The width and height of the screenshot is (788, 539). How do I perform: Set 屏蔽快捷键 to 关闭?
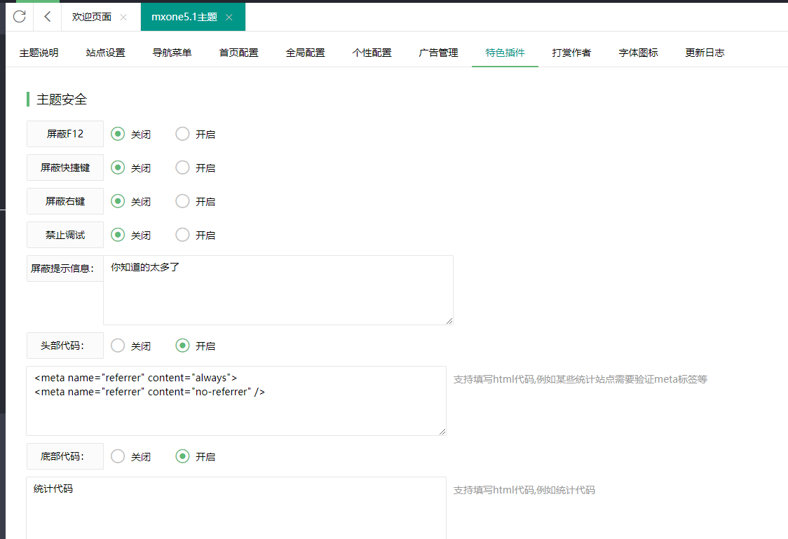(x=118, y=168)
